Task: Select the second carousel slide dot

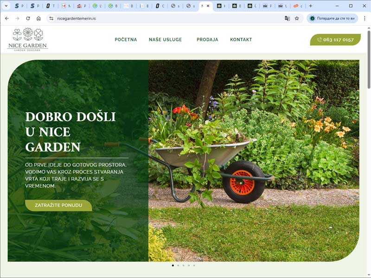Action: pyautogui.click(x=178, y=265)
